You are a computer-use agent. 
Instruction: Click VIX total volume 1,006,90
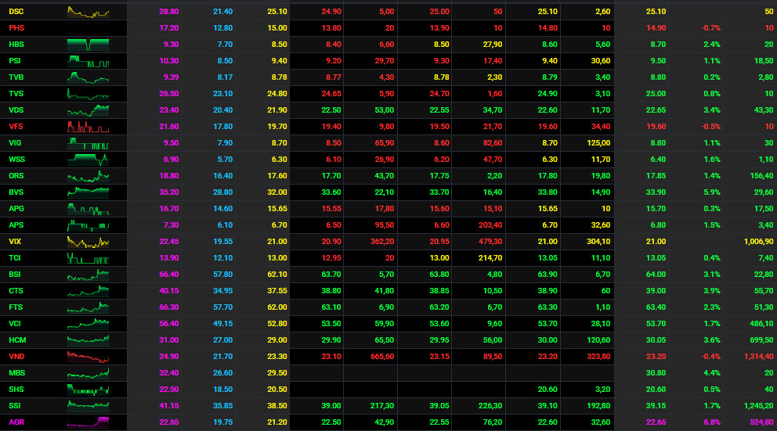coord(759,242)
